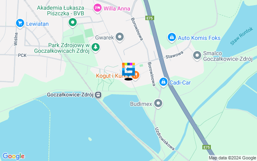Click the lower E75 road shield
This screenshot has width=257, height=161.
click(x=206, y=147)
